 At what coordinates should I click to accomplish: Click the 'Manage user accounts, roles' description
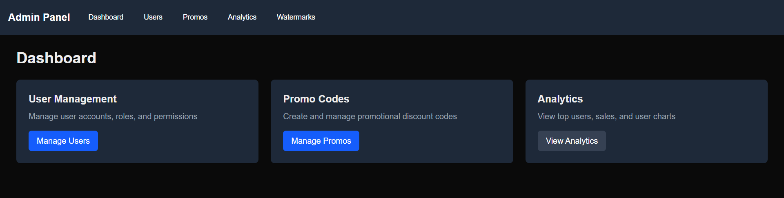(113, 116)
